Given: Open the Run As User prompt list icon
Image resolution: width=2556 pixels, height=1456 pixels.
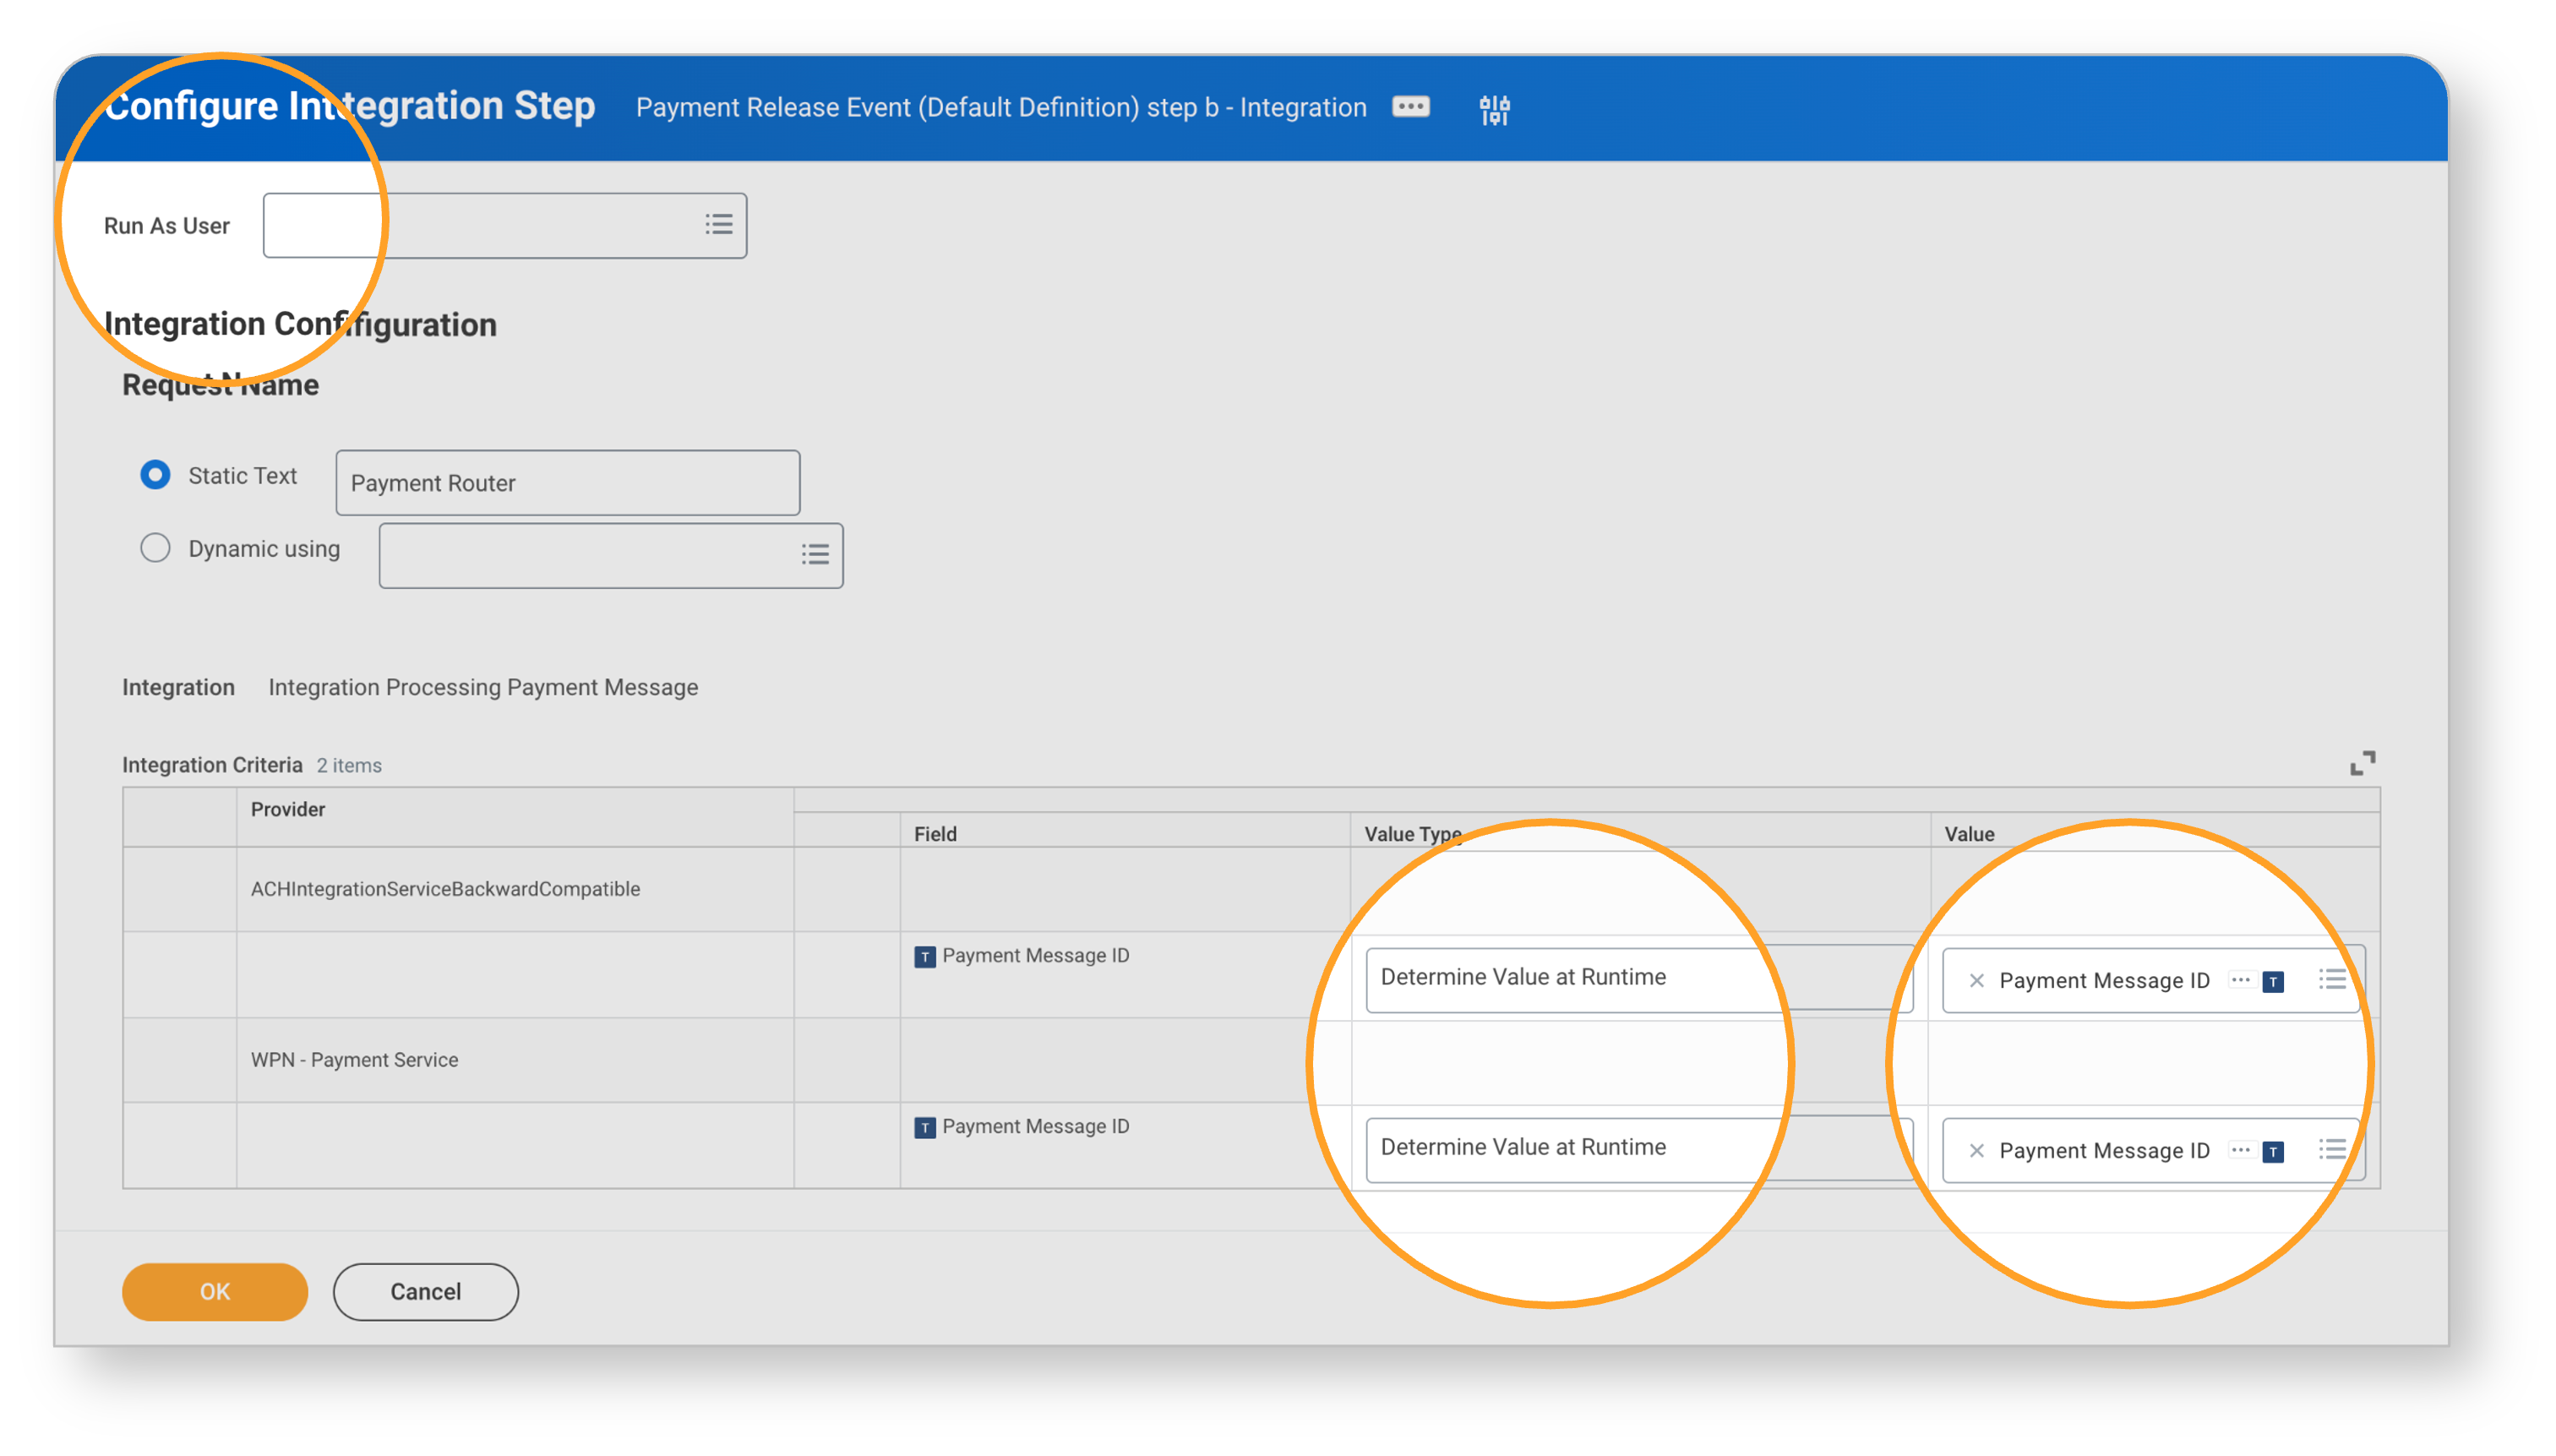Looking at the screenshot, I should click(x=717, y=225).
